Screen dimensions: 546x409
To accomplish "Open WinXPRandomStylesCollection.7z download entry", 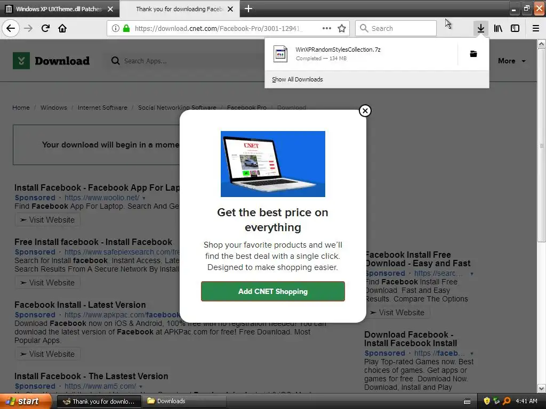I will [x=361, y=54].
